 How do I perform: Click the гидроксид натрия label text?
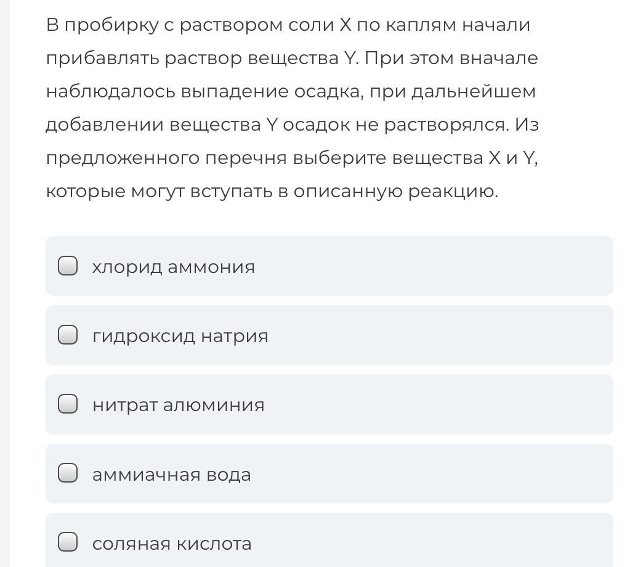[x=180, y=337]
